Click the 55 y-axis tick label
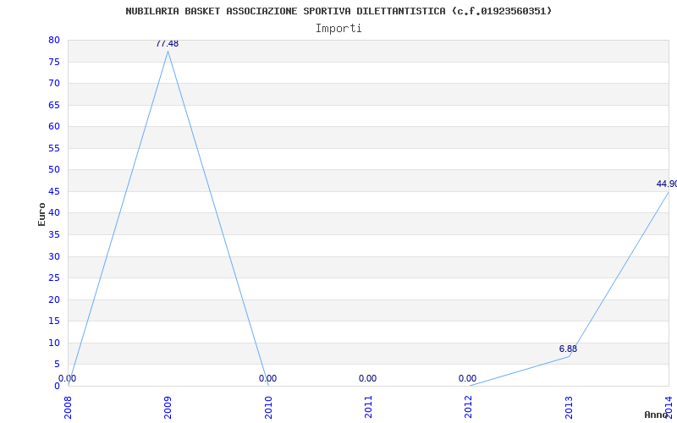Image resolution: width=677 pixels, height=423 pixels. pos(54,149)
